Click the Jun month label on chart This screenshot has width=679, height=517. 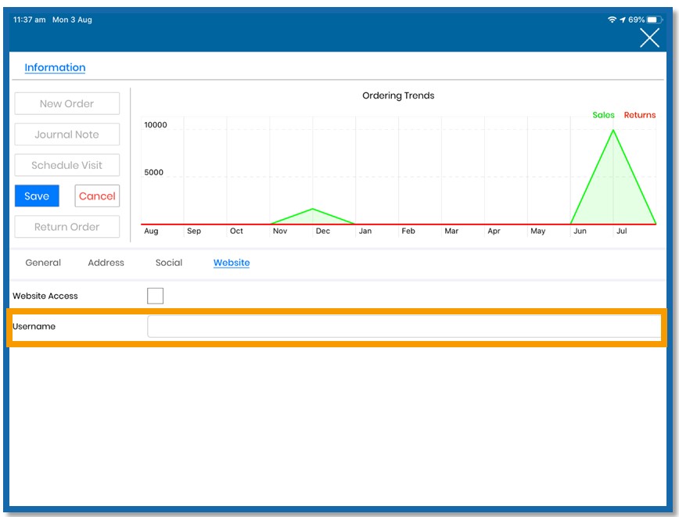pyautogui.click(x=580, y=231)
